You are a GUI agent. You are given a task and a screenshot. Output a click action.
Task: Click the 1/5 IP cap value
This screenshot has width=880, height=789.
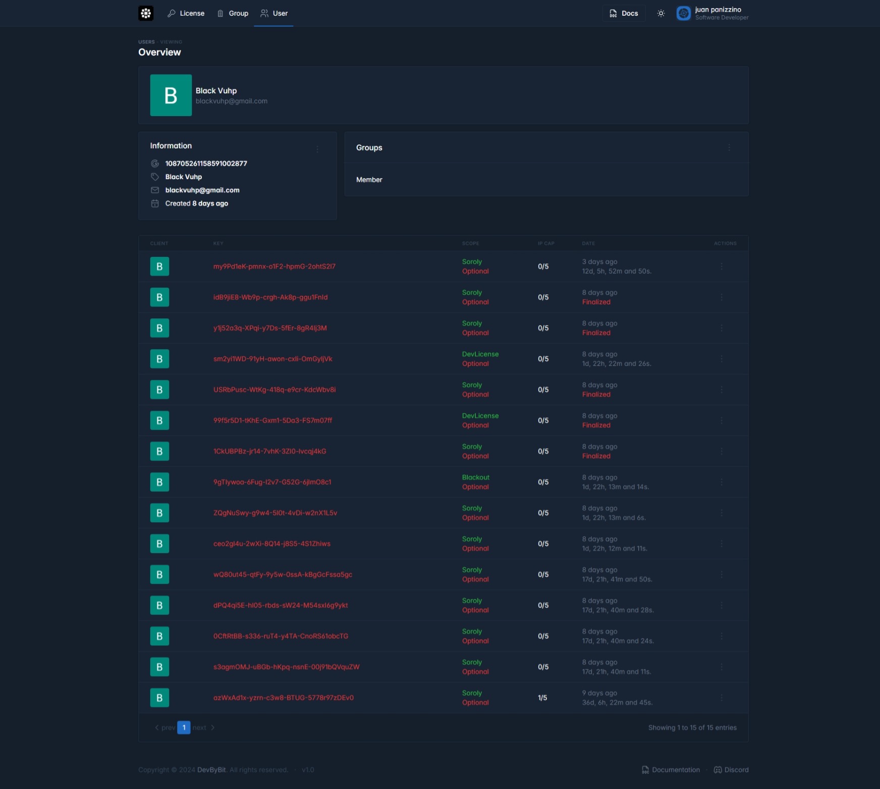tap(542, 698)
